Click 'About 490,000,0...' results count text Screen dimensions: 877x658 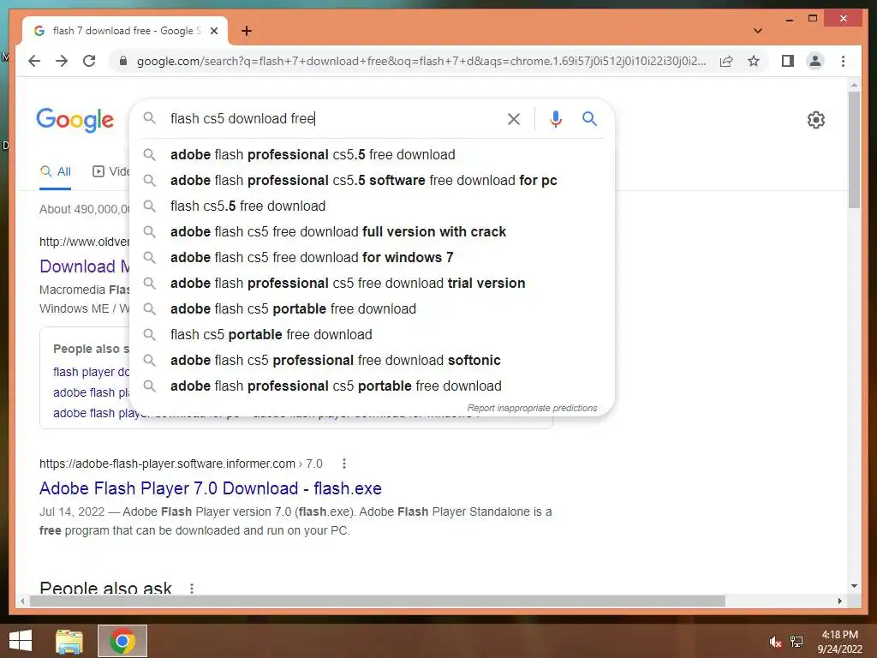coord(85,209)
